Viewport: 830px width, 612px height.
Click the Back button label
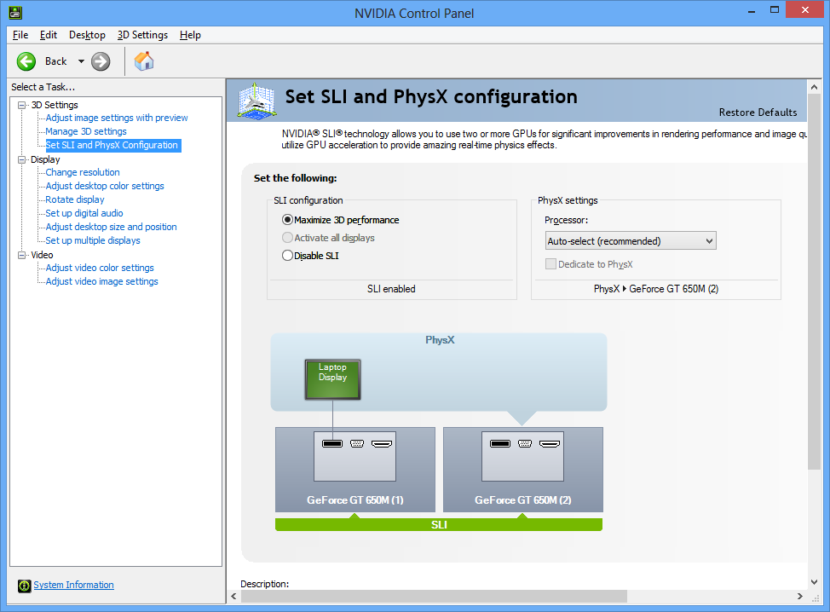pyautogui.click(x=55, y=61)
